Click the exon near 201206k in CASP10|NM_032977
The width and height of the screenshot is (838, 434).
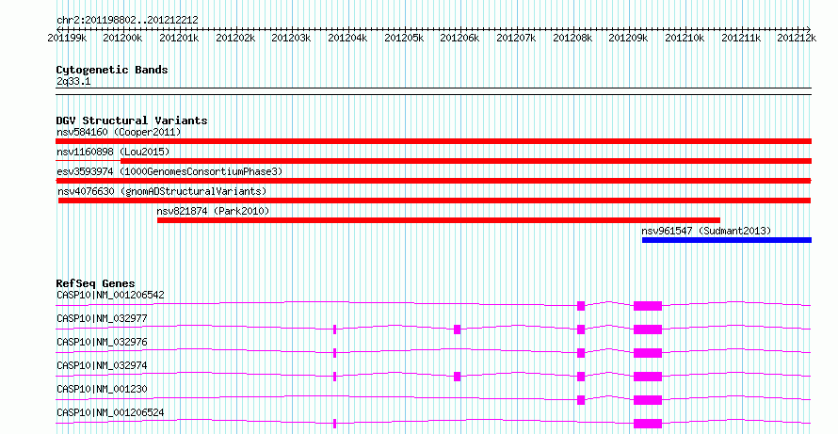(x=457, y=330)
